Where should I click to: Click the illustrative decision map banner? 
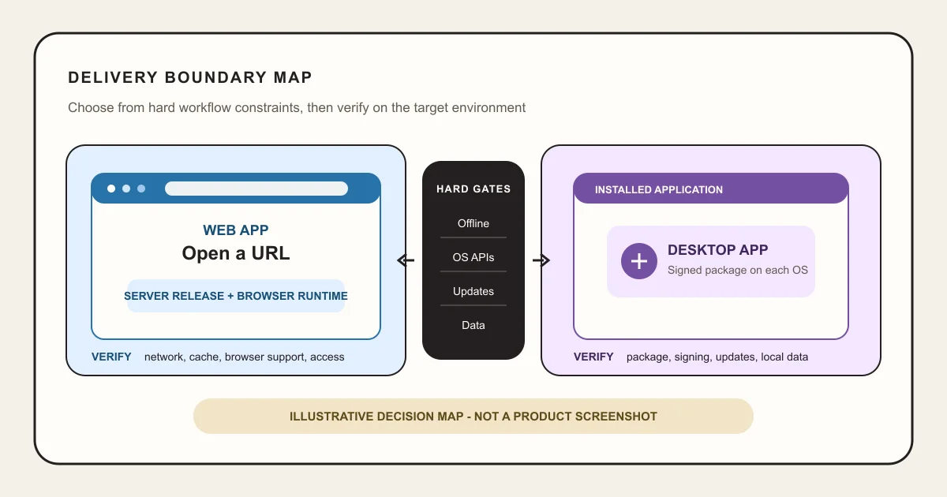(x=473, y=416)
